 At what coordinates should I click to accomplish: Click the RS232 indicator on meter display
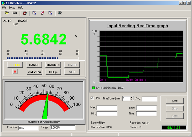[x=23, y=21]
